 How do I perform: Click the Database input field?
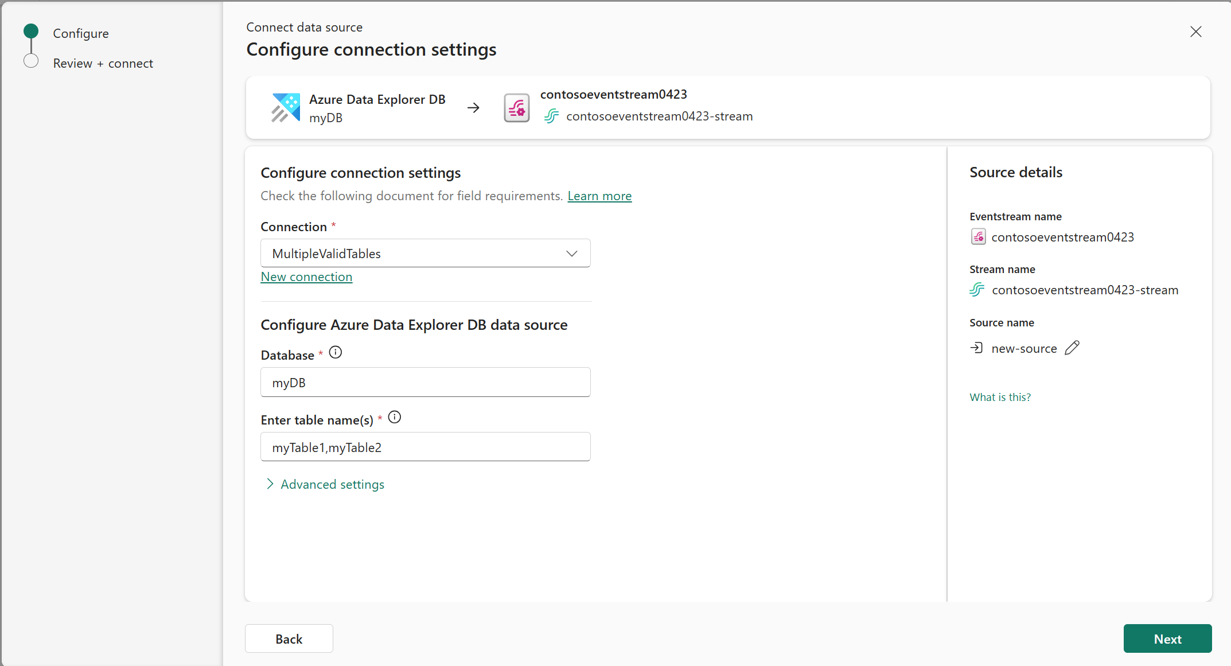coord(425,383)
